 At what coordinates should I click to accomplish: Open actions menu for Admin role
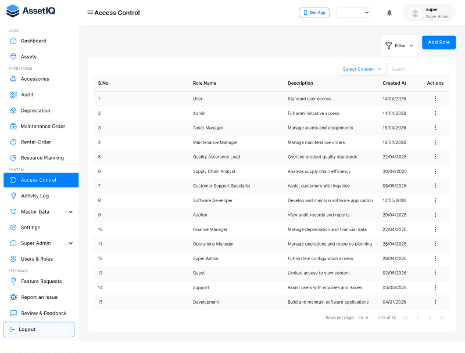(x=435, y=113)
